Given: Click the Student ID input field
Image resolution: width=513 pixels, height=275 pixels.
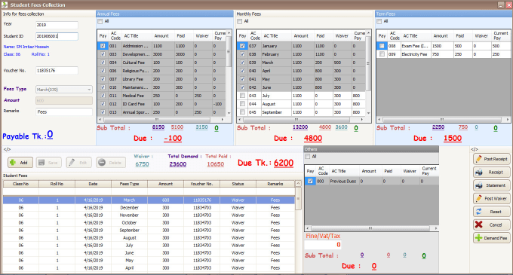Looking at the screenshot, I should click(x=57, y=36).
